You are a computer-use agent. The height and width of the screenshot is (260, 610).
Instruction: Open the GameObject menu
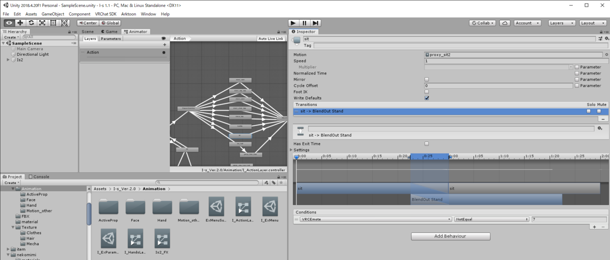coord(53,14)
